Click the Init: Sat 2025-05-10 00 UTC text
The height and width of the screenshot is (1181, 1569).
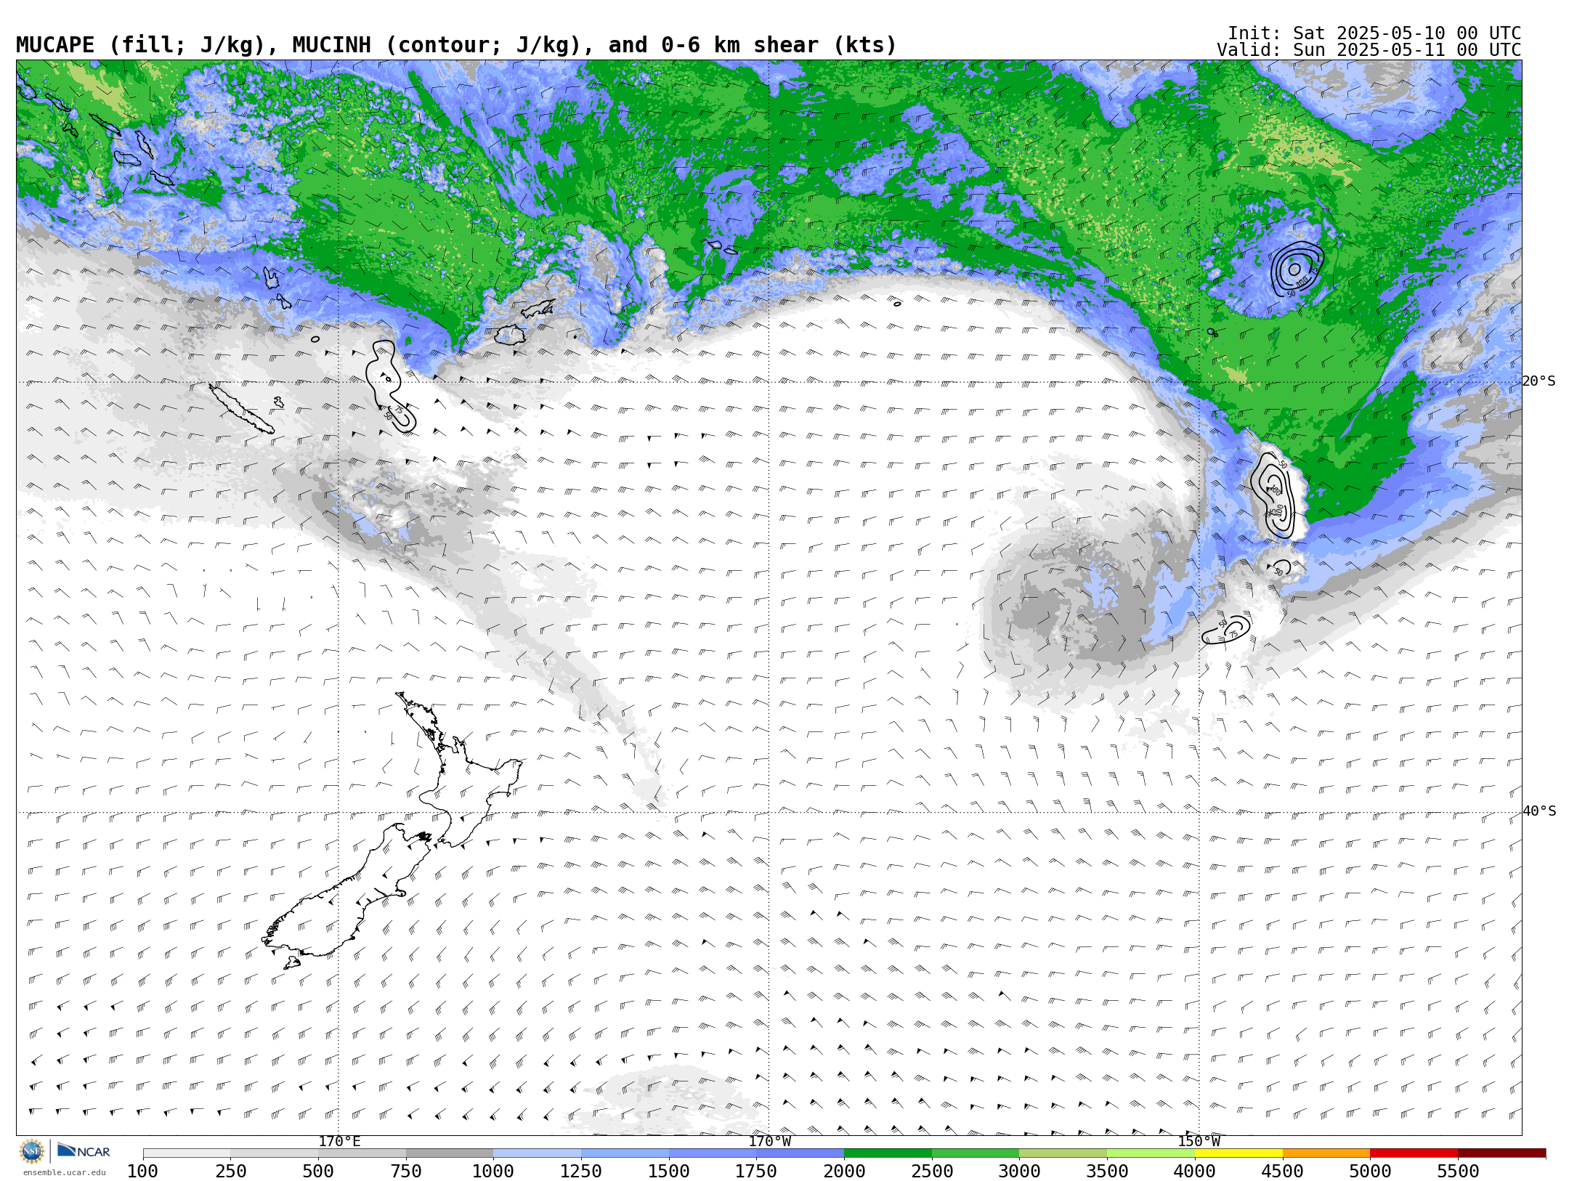[x=1374, y=33]
